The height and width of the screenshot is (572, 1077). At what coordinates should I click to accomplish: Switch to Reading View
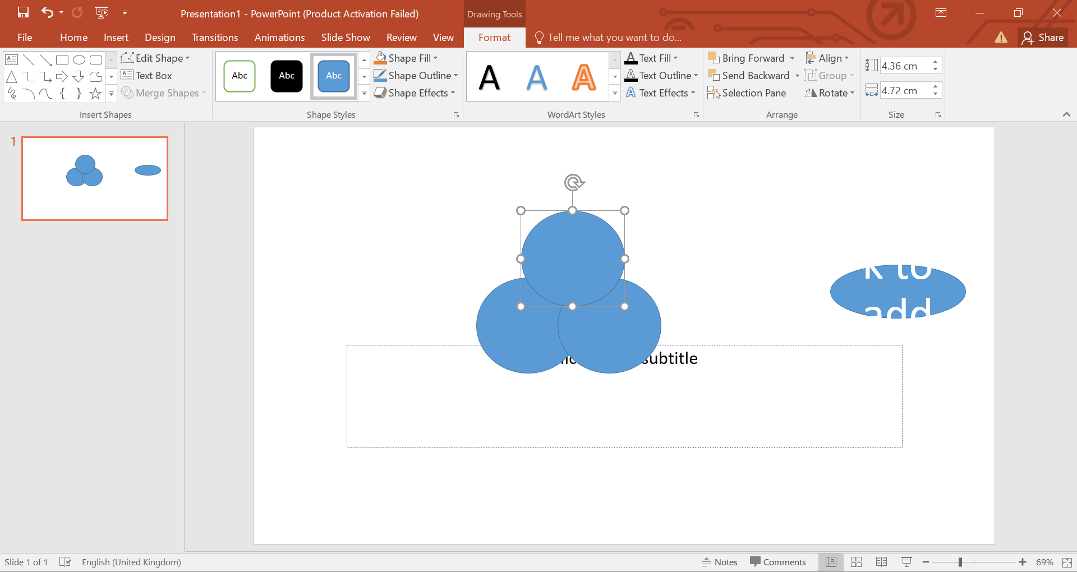pos(881,562)
